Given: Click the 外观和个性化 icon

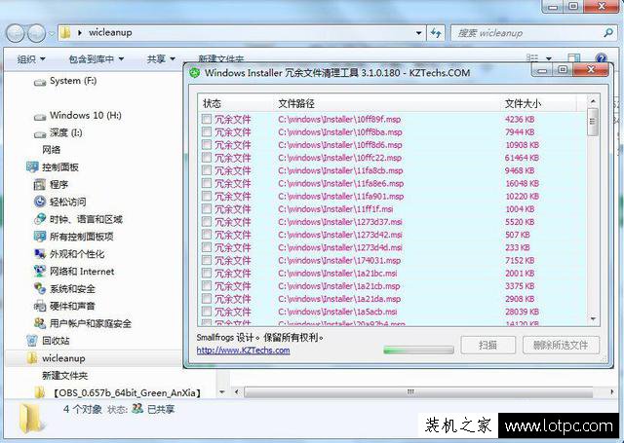Looking at the screenshot, I should coord(40,254).
